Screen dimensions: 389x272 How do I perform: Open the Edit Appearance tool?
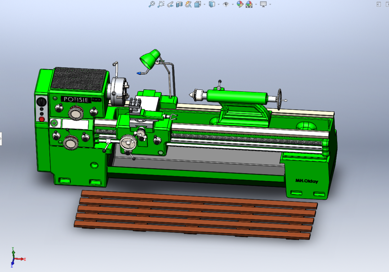tap(240, 4)
